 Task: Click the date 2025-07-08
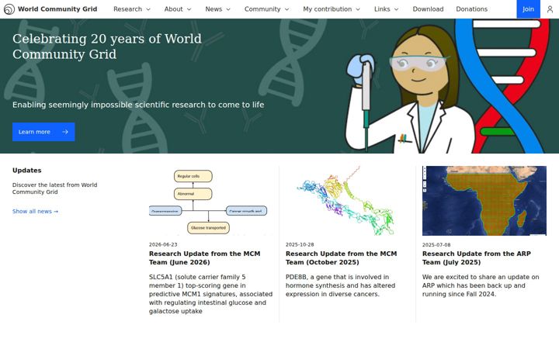(436, 245)
